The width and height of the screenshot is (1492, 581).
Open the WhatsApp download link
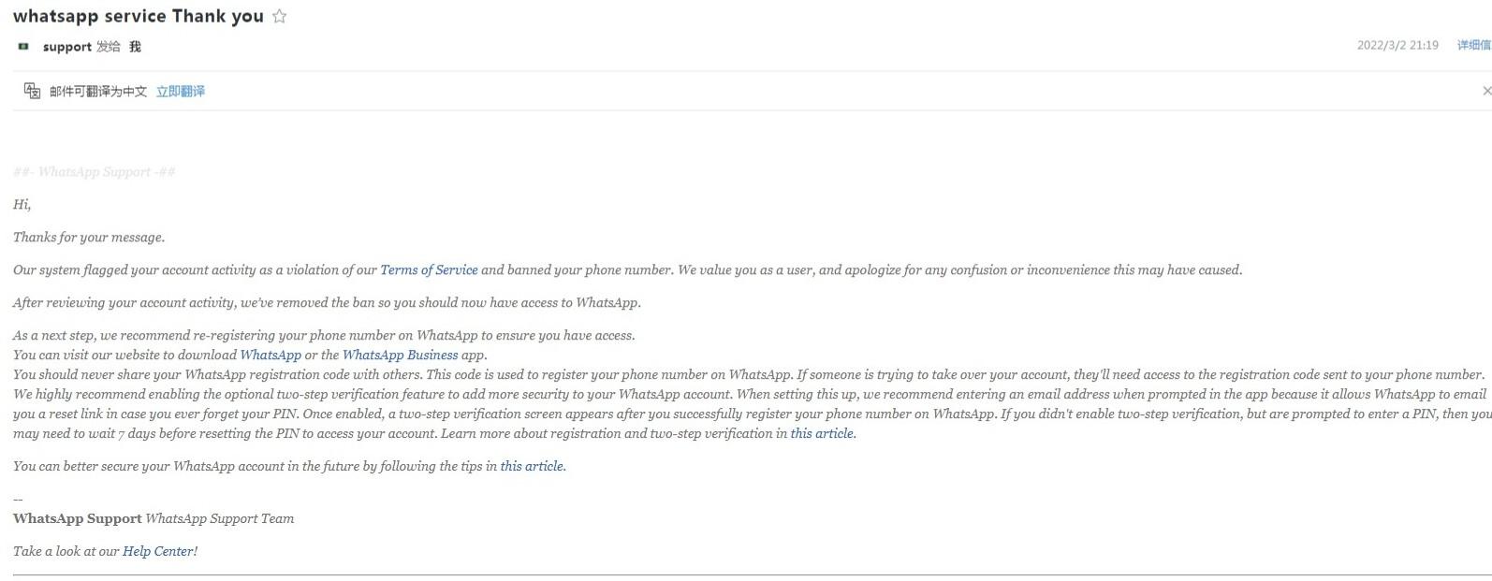pos(271,355)
